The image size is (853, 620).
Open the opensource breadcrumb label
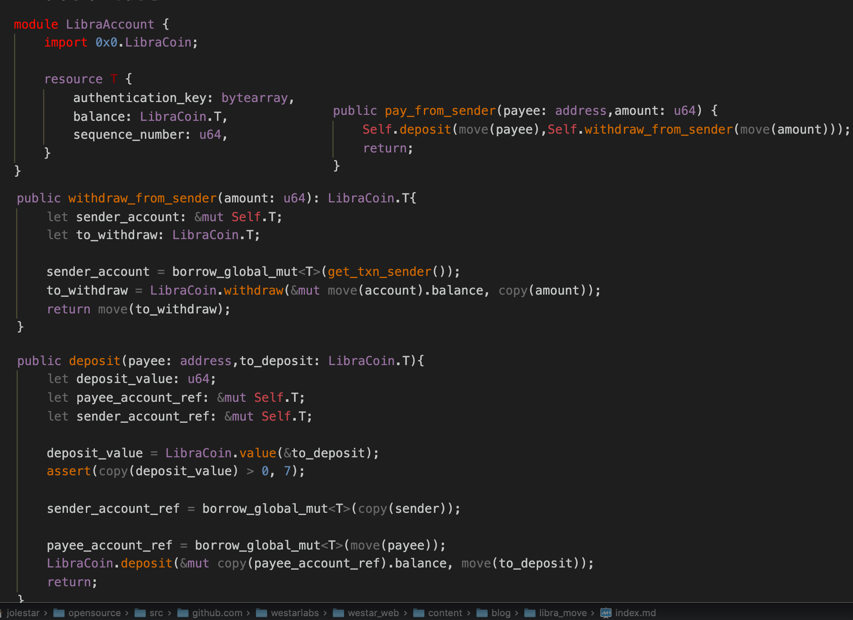point(94,613)
